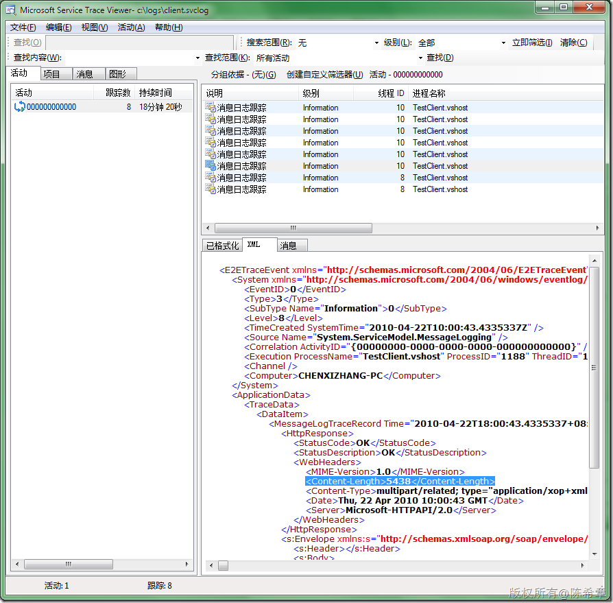Image resolution: width=613 pixels, height=603 pixels.
Task: Click the 清除(C) button
Action: point(573,43)
